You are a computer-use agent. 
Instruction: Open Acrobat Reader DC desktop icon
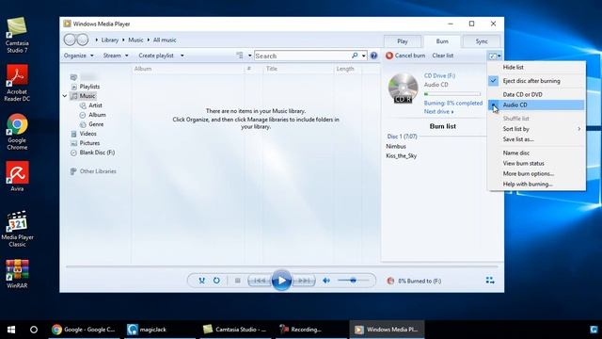[x=17, y=84]
